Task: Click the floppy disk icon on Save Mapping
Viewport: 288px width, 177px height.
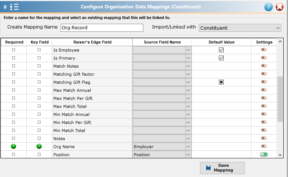Action: tap(208, 168)
